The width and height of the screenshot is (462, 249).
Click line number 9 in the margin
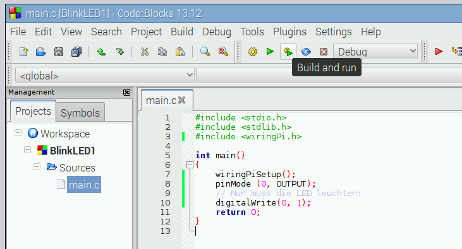click(167, 193)
